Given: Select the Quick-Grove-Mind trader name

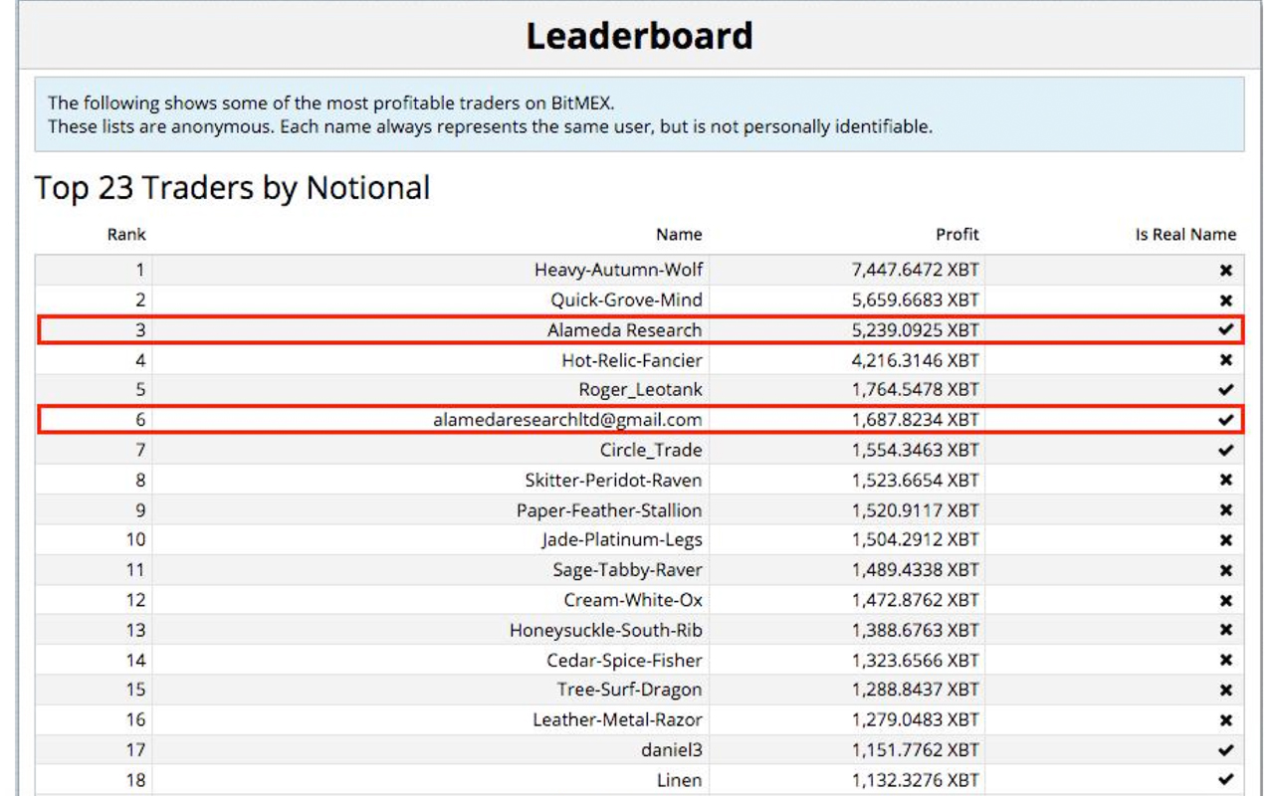Looking at the screenshot, I should 626,299.
